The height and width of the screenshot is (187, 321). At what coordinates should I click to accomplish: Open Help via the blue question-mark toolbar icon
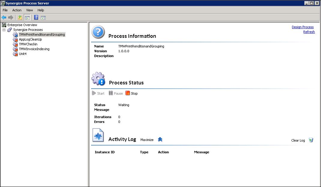(x=36, y=18)
